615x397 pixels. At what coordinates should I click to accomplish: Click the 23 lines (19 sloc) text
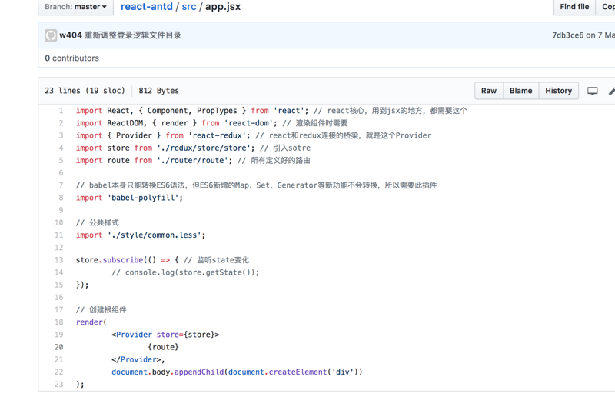(85, 91)
